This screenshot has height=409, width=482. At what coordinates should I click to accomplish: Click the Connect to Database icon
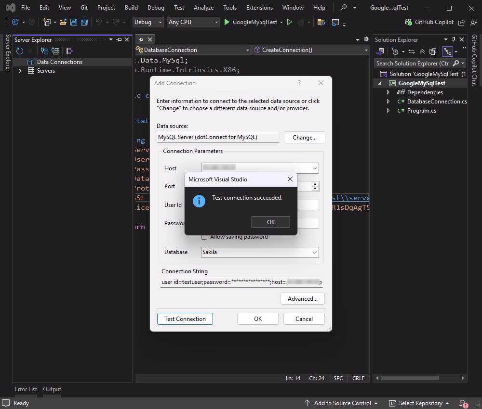(x=44, y=51)
